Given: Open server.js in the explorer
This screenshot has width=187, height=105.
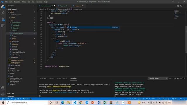Looking at the screenshot, I should tap(13, 84).
